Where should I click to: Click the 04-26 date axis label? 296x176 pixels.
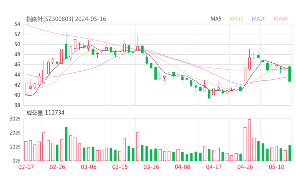(245, 167)
